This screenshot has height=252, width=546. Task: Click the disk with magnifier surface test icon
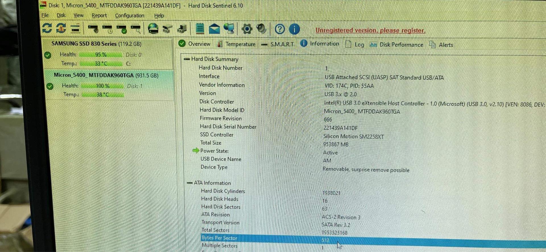pos(136,29)
